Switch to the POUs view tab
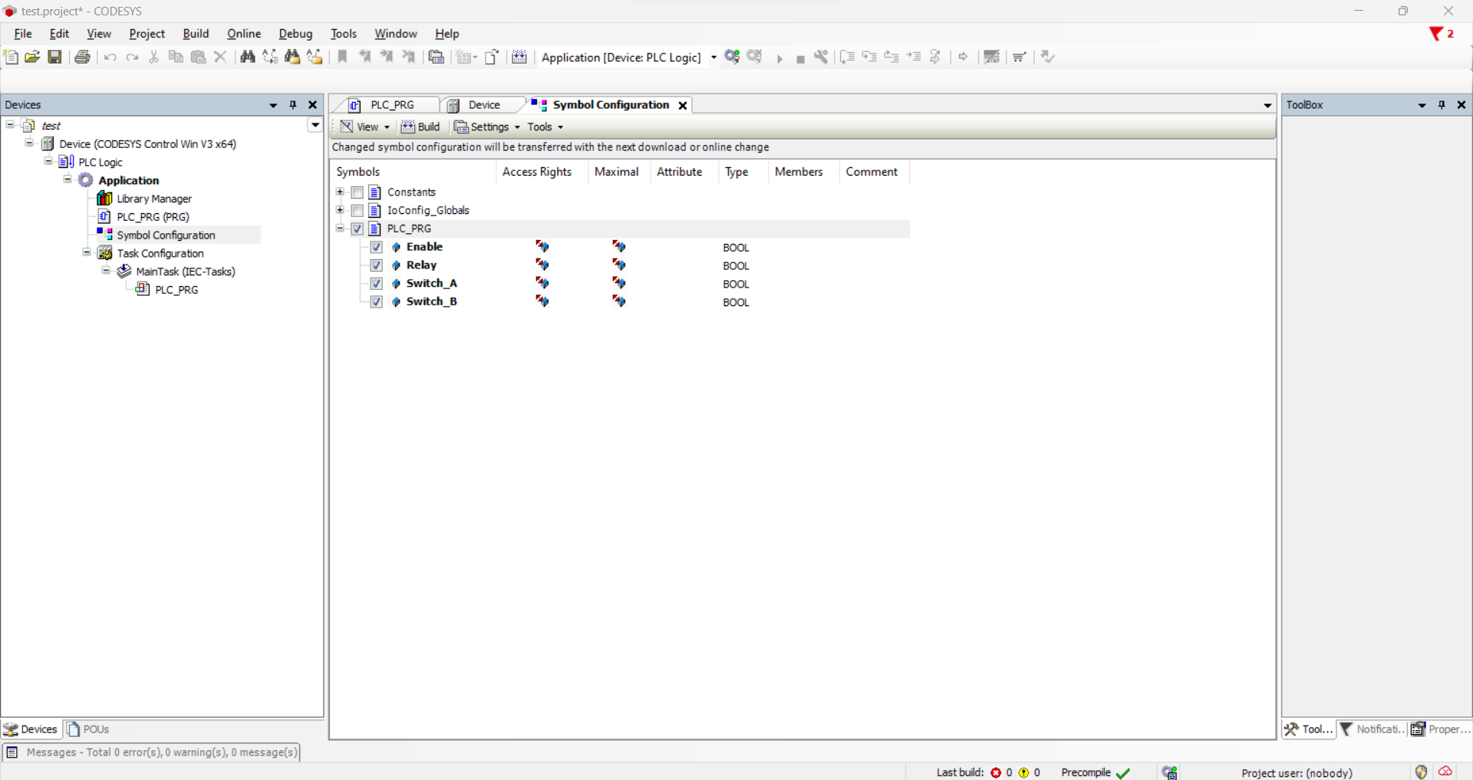The image size is (1473, 780). pos(88,729)
